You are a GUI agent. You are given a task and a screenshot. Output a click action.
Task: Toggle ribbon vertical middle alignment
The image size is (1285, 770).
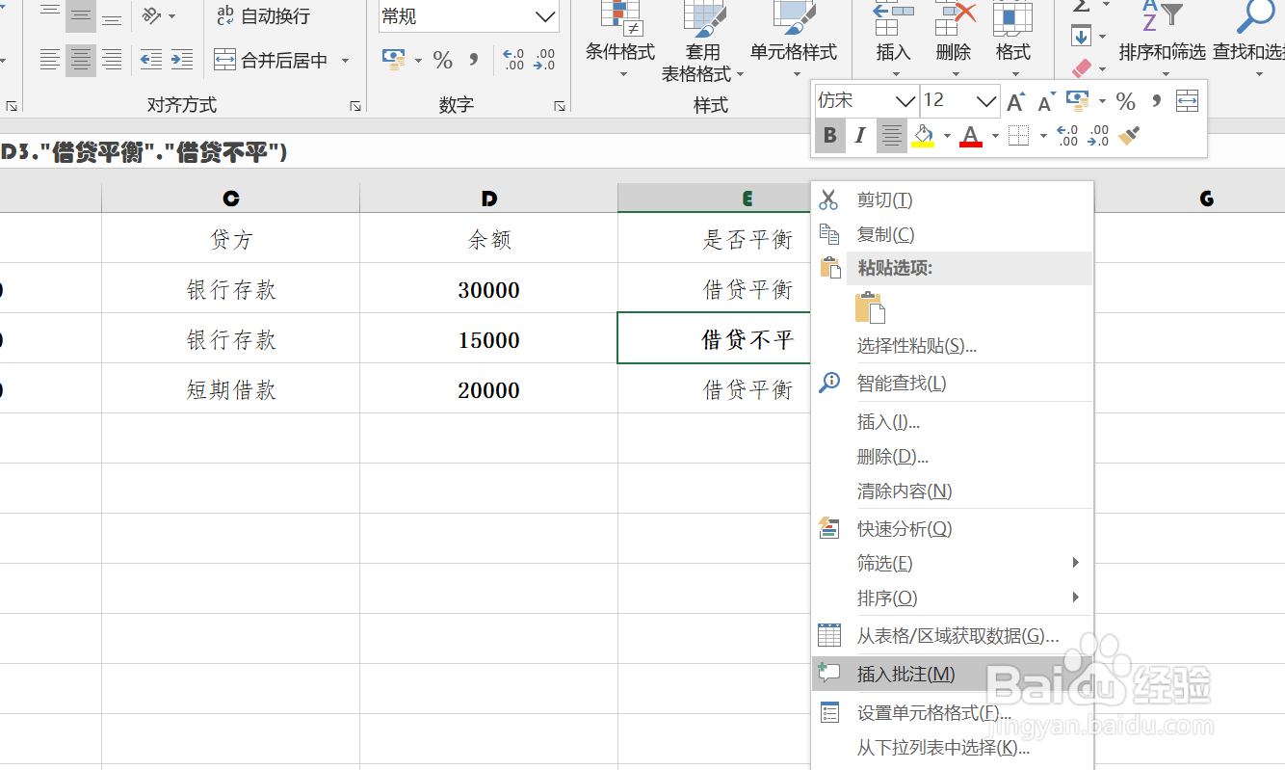coord(81,15)
